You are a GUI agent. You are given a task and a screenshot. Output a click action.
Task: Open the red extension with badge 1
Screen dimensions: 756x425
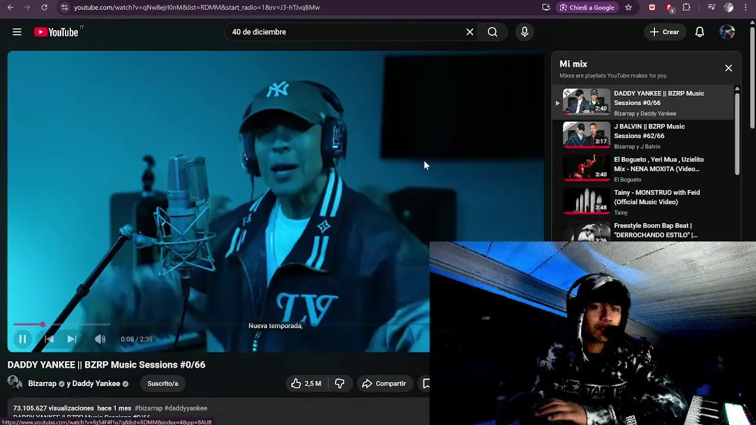tap(670, 7)
